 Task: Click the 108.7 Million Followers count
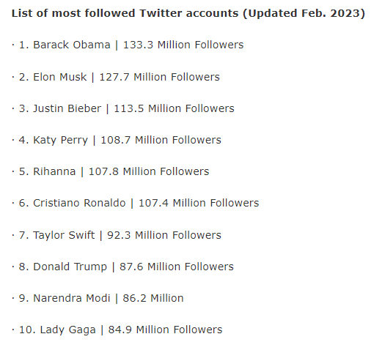point(161,140)
